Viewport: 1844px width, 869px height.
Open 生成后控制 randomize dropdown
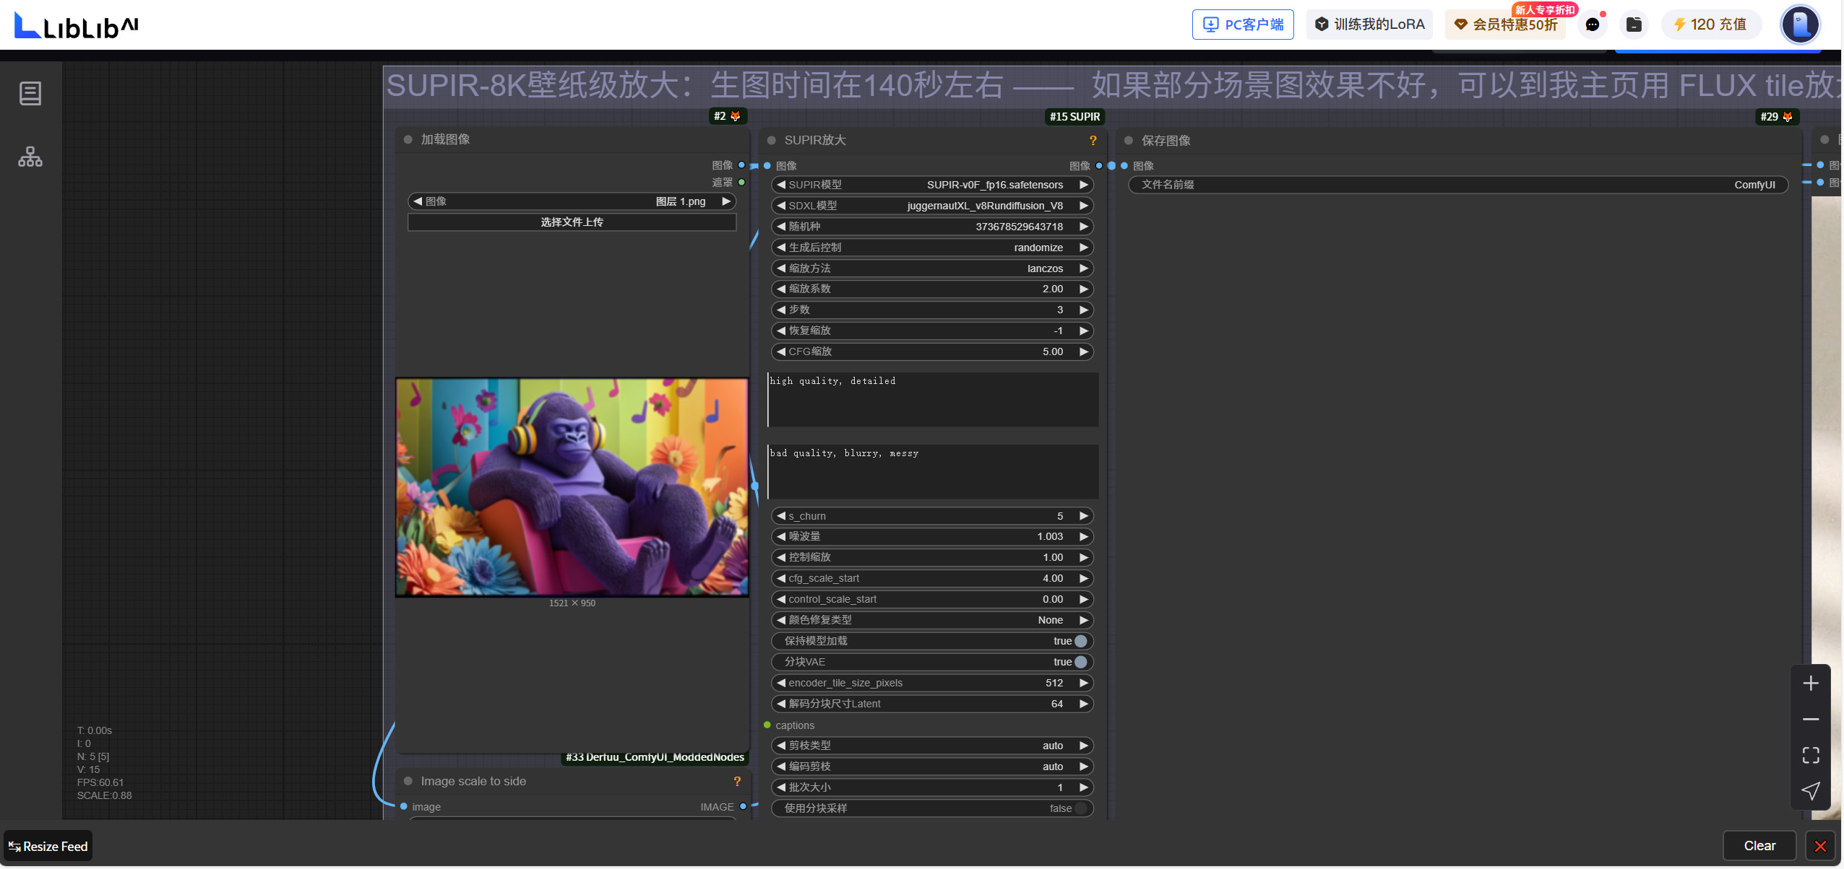[x=932, y=248]
